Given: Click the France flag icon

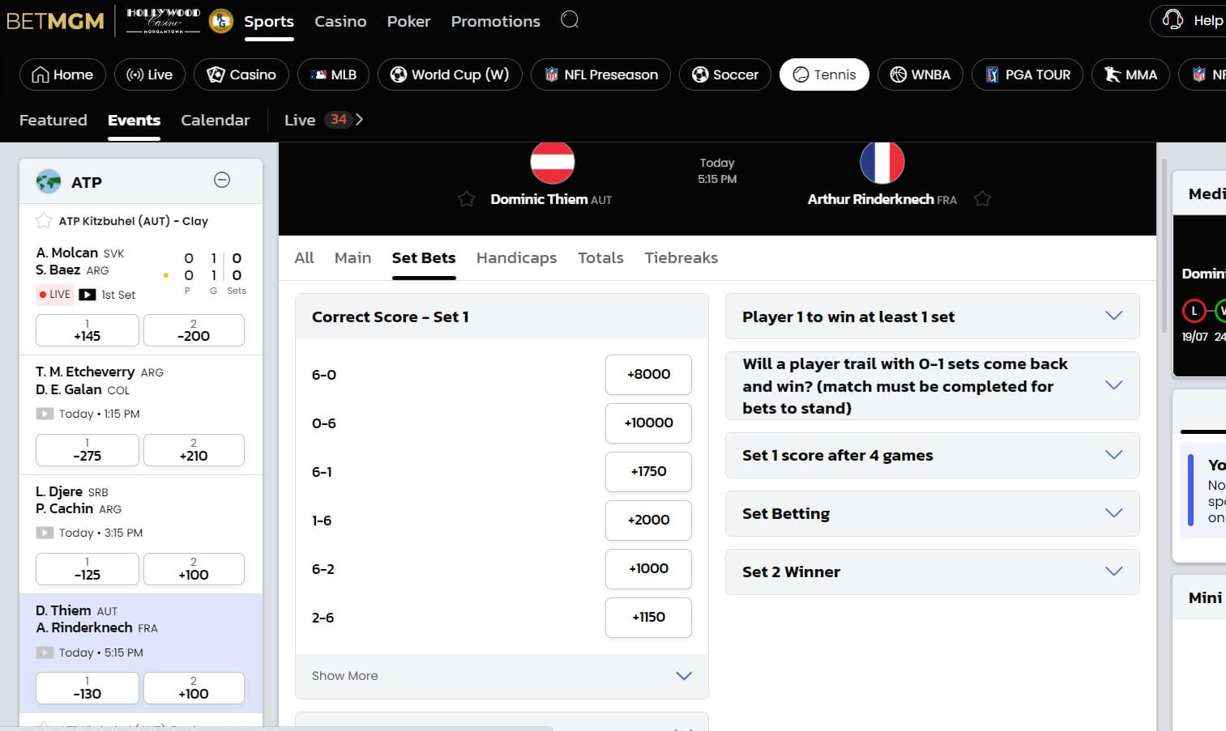Looking at the screenshot, I should tap(882, 163).
